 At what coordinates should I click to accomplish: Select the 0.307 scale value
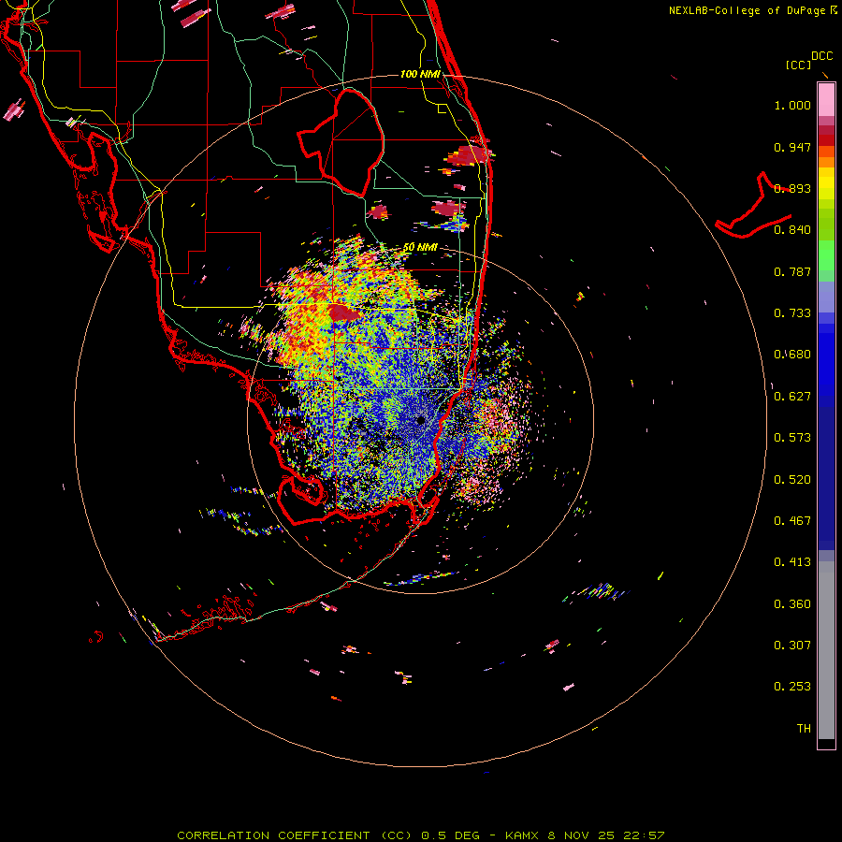coord(792,646)
